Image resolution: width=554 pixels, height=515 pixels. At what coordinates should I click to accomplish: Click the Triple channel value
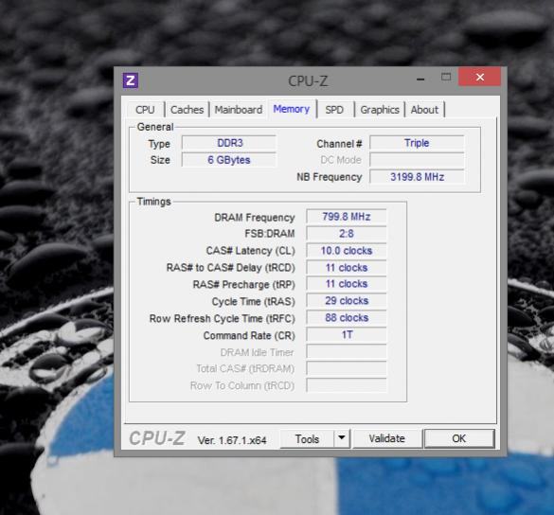(417, 143)
